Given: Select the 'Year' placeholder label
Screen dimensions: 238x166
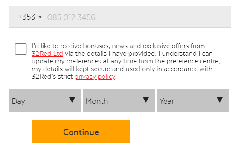Looking at the screenshot, I should coord(166,101).
